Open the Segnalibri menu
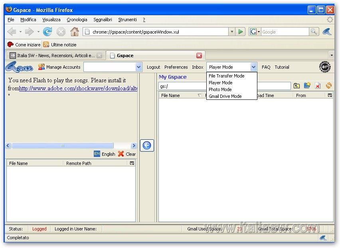This screenshot has width=340, height=248. click(103, 20)
